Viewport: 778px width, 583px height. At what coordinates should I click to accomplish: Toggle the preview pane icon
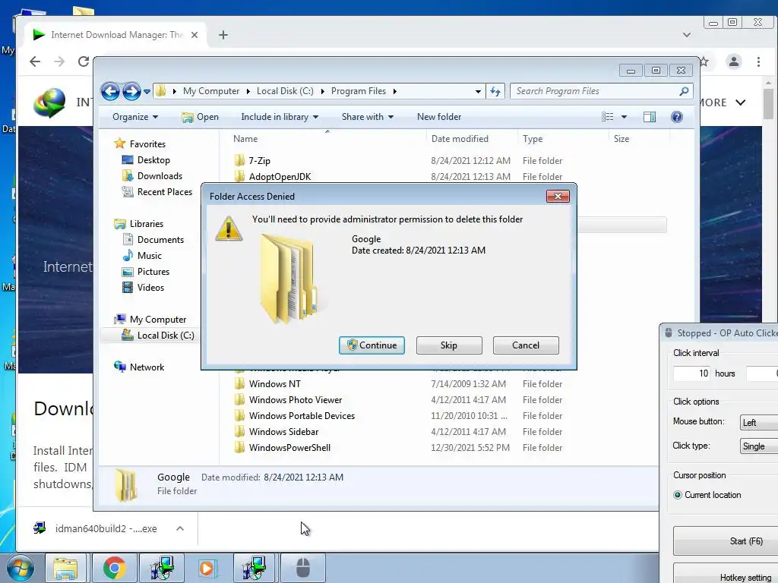coord(649,117)
